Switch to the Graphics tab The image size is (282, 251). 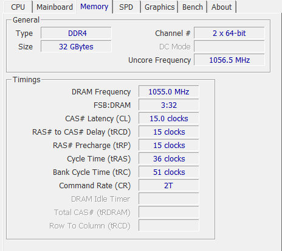(160, 7)
